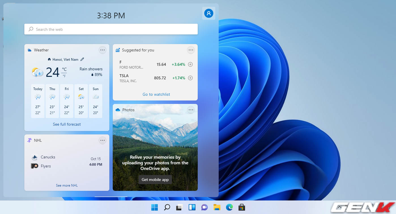
Task: Open Teams Chat from the taskbar
Action: (204, 207)
